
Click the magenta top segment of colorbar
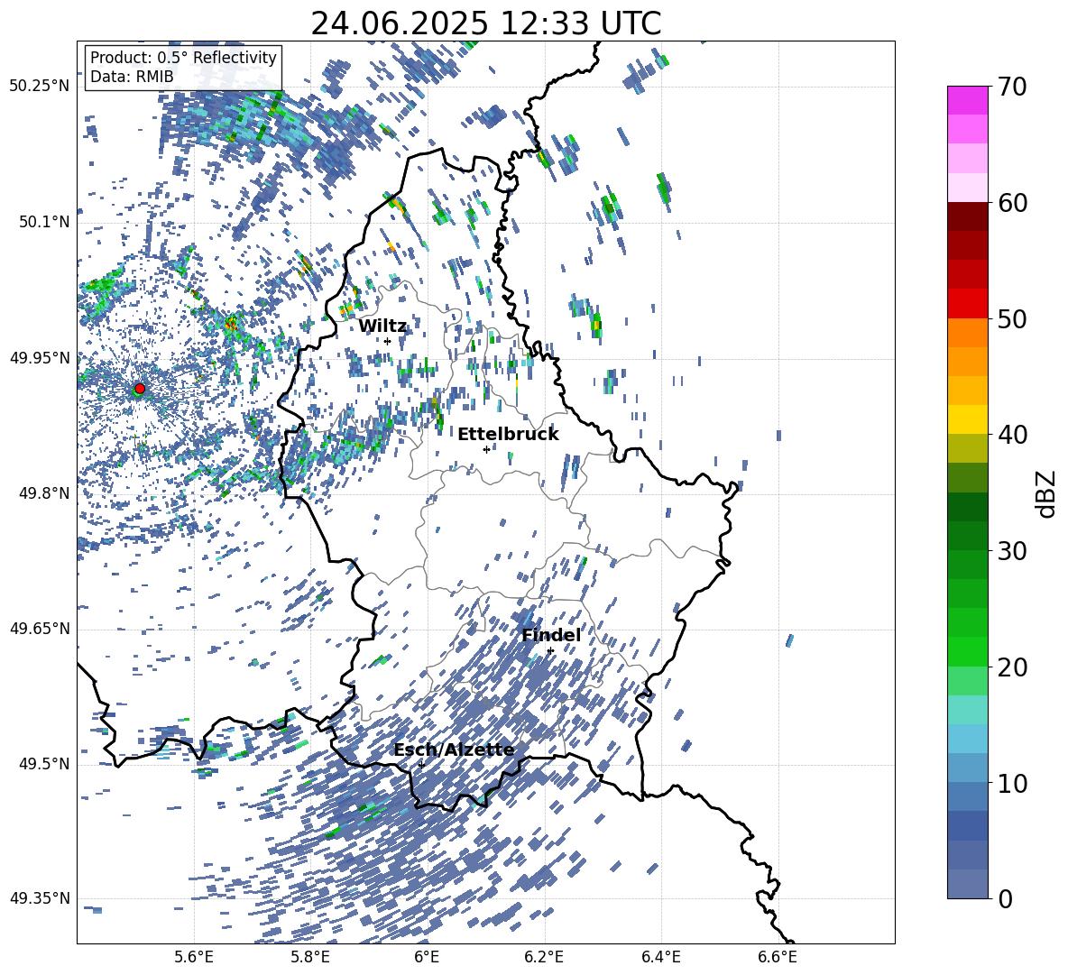(967, 100)
